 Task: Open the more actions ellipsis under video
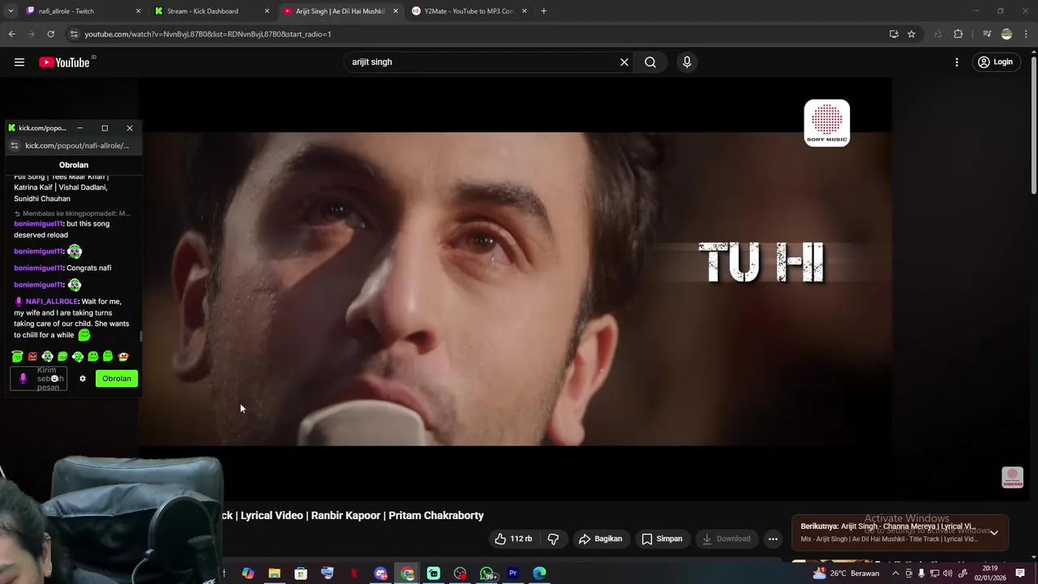tap(773, 539)
